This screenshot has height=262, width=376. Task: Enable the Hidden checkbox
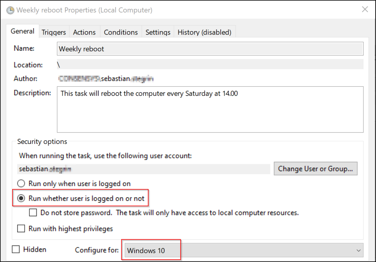[x=16, y=249]
